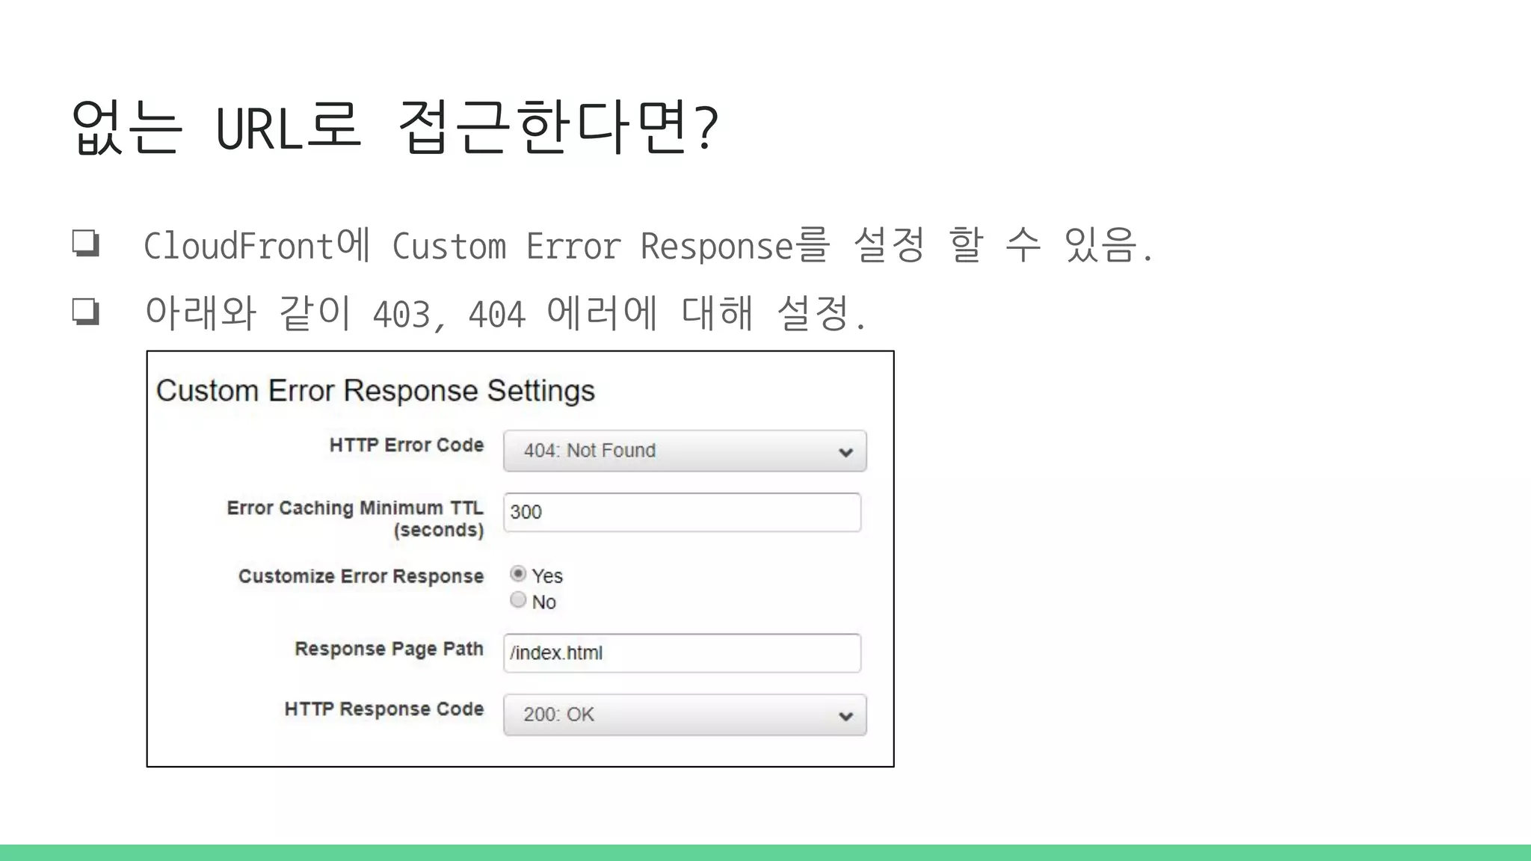
Task: Click the HTTP Error Code label
Action: 407,445
